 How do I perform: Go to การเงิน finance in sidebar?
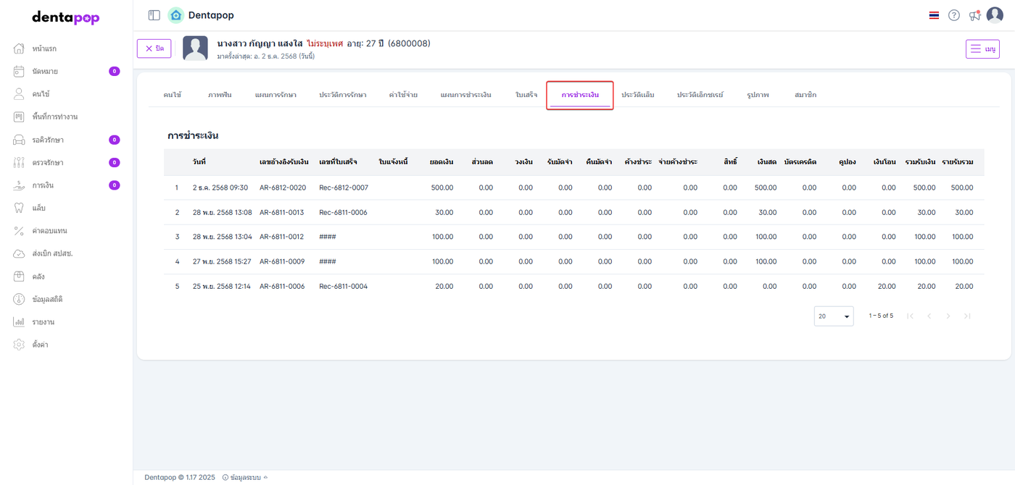pos(43,185)
